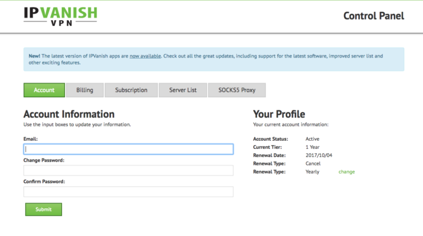Select the Confirm Password field
The width and height of the screenshot is (423, 236).
(x=128, y=192)
